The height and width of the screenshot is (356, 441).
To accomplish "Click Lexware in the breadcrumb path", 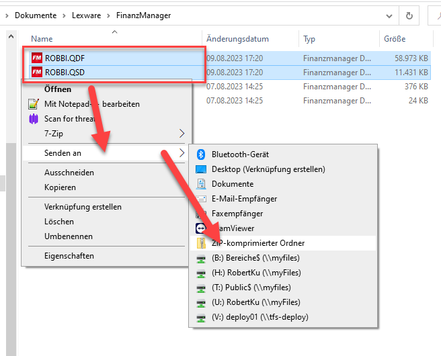I will coord(85,15).
